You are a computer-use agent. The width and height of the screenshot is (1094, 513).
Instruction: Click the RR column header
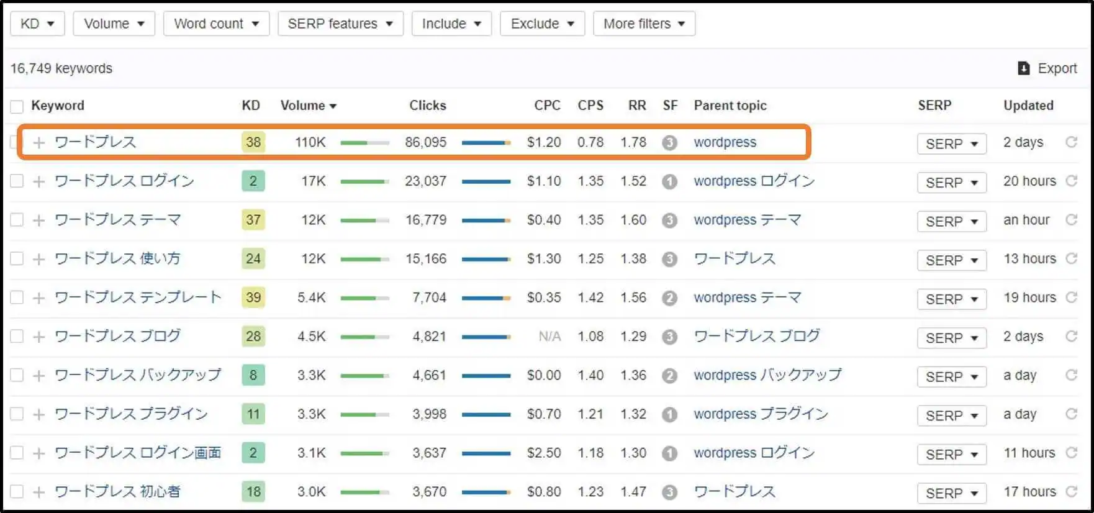click(x=637, y=106)
